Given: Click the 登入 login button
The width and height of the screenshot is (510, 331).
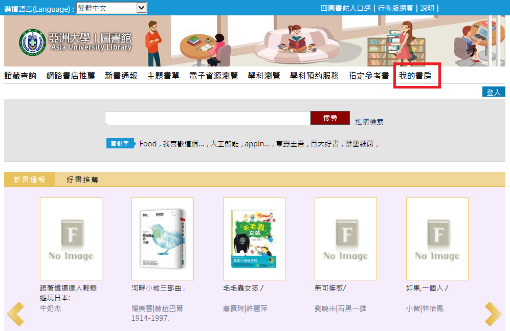Looking at the screenshot, I should coord(493,93).
